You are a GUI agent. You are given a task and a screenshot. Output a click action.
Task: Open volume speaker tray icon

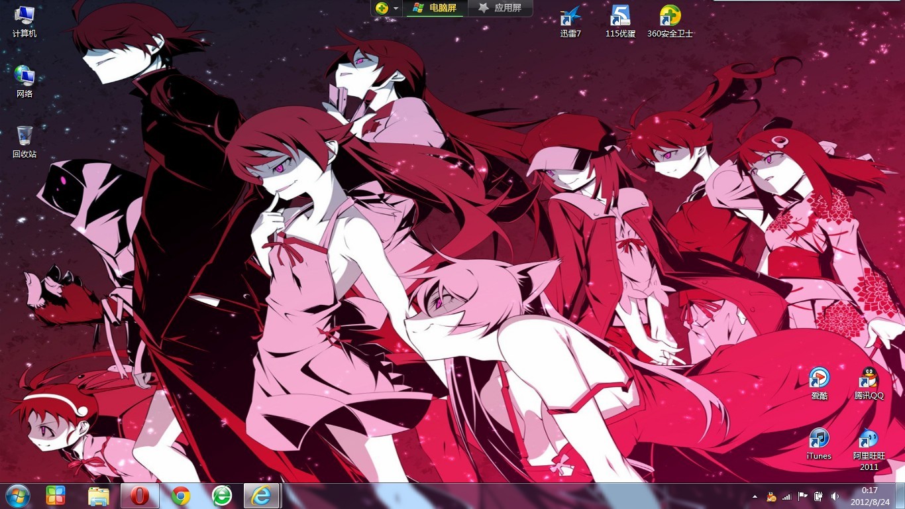click(x=834, y=496)
